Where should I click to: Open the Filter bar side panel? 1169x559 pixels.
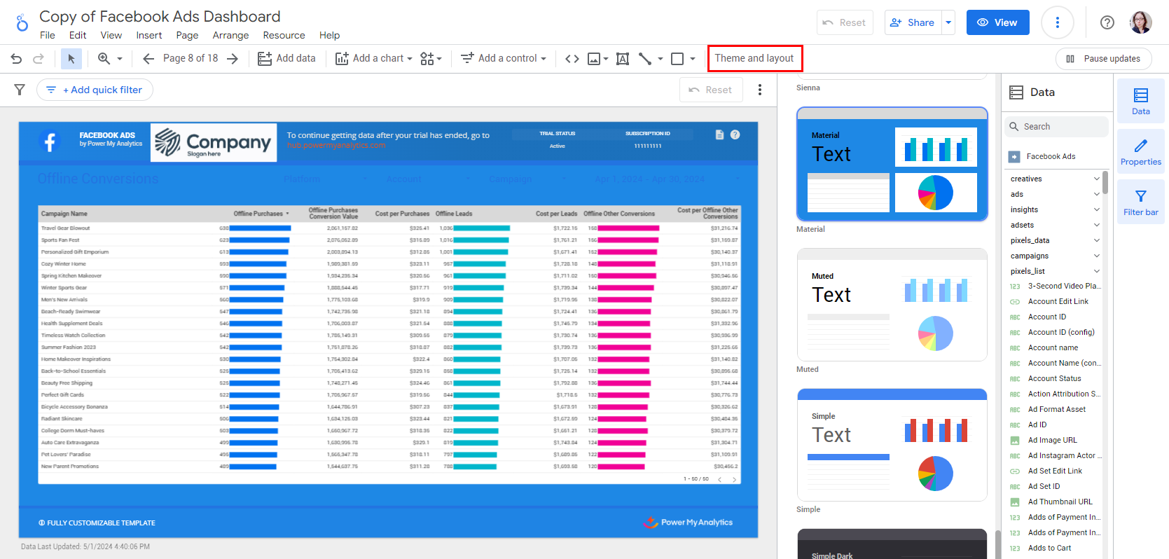[1140, 202]
